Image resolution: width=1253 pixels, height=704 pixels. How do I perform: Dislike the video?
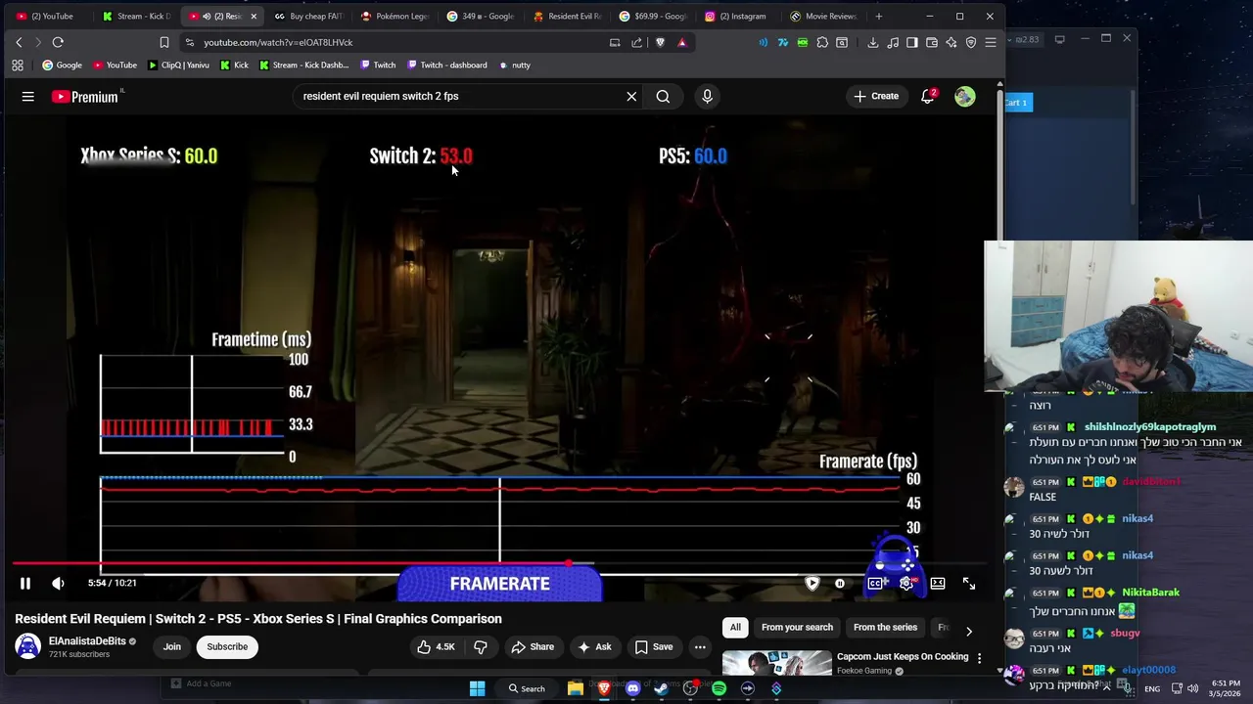point(480,646)
